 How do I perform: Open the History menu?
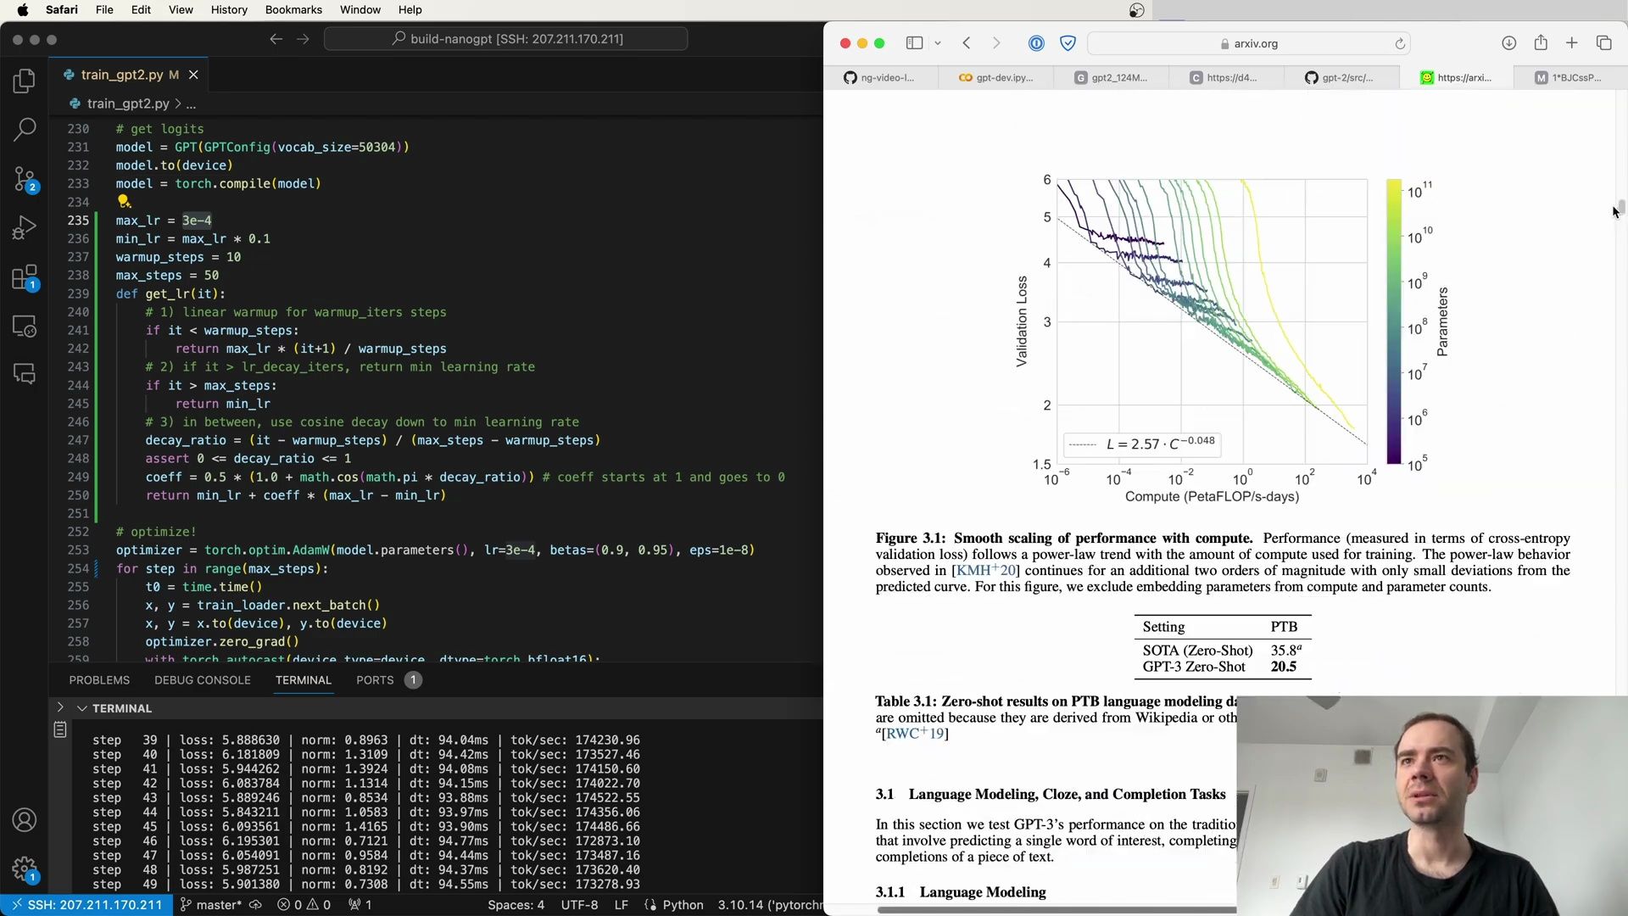pyautogui.click(x=229, y=10)
